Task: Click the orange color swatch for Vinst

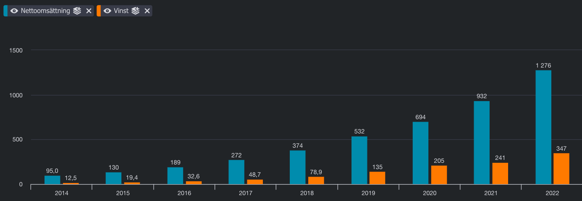Action: click(99, 11)
